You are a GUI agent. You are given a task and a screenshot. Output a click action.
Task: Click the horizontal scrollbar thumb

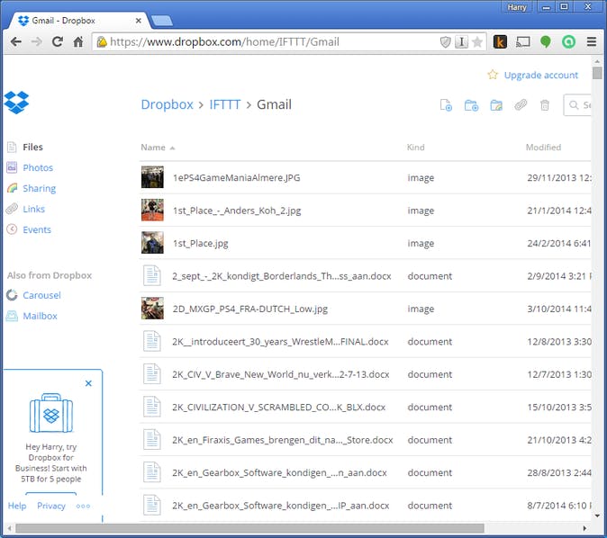point(249,528)
